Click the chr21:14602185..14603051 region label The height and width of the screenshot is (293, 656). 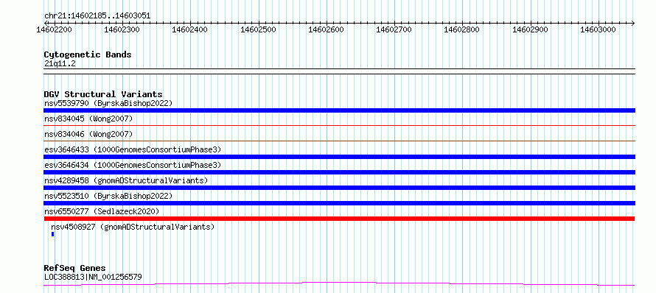[97, 16]
